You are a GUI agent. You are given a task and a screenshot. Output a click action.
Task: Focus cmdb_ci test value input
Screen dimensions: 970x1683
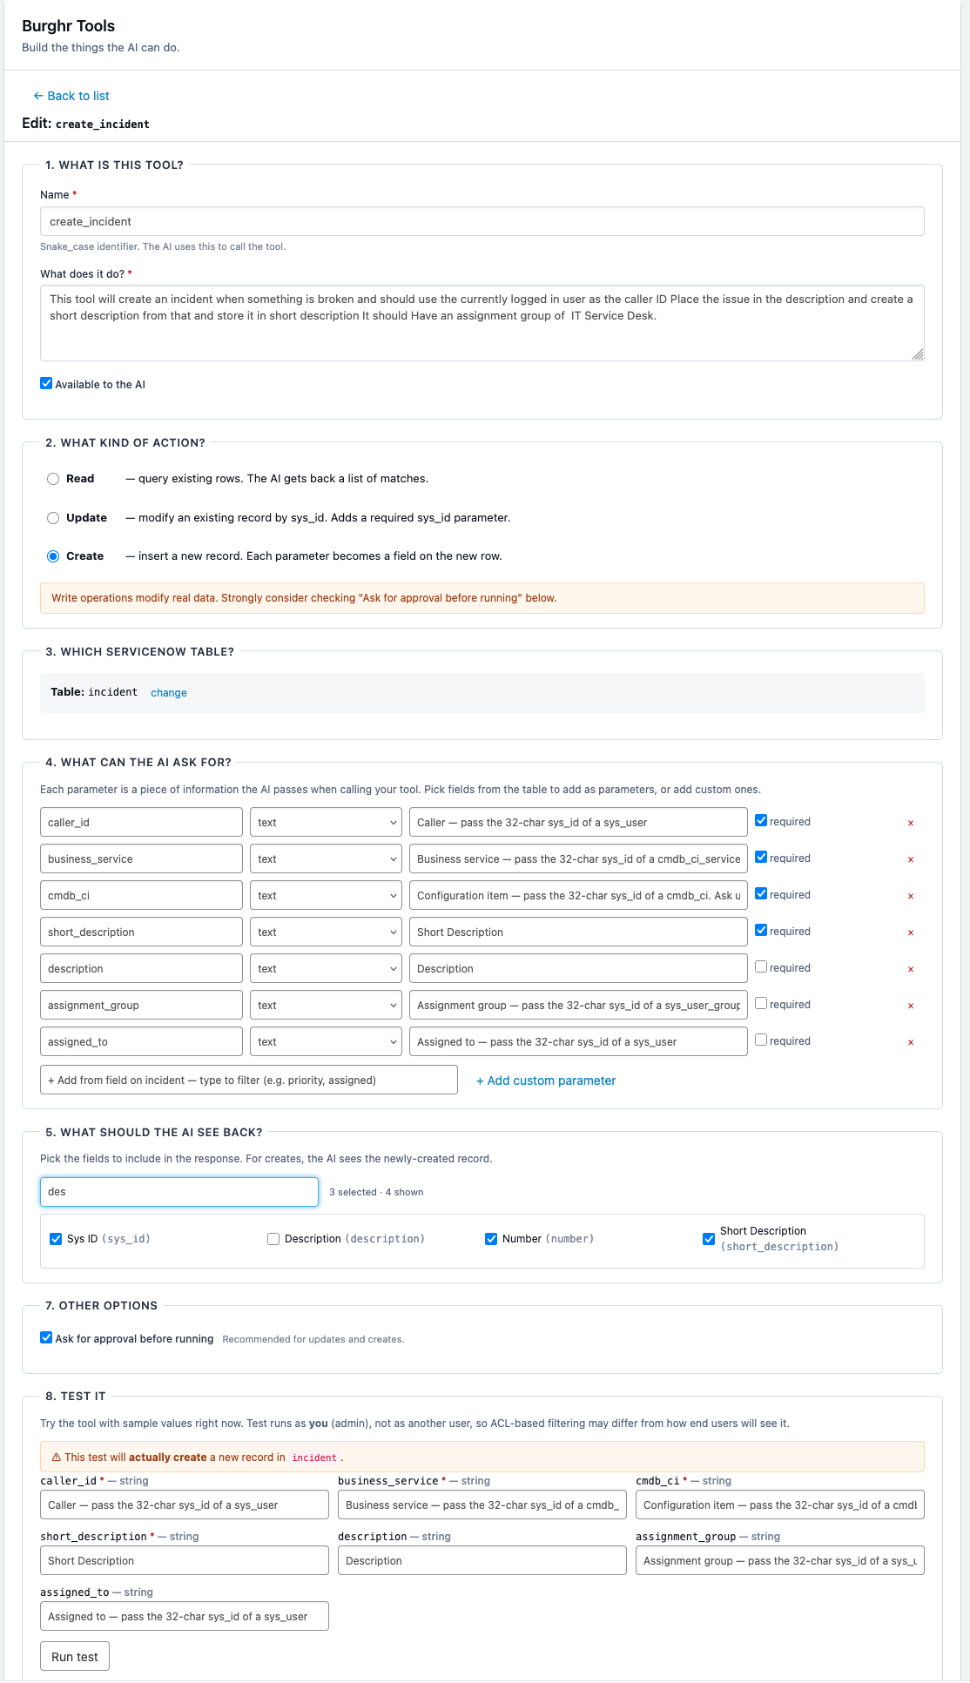(780, 1505)
